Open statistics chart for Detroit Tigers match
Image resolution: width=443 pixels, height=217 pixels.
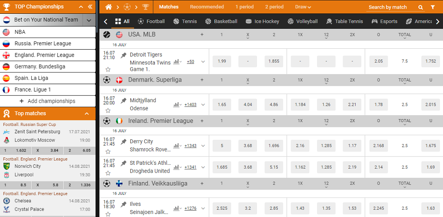177,61
